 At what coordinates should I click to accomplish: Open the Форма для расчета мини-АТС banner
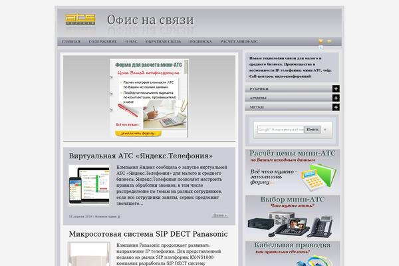pos(149,98)
